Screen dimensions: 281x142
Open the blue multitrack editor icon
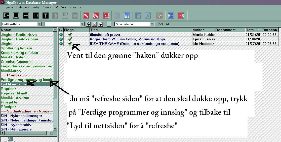point(127,16)
